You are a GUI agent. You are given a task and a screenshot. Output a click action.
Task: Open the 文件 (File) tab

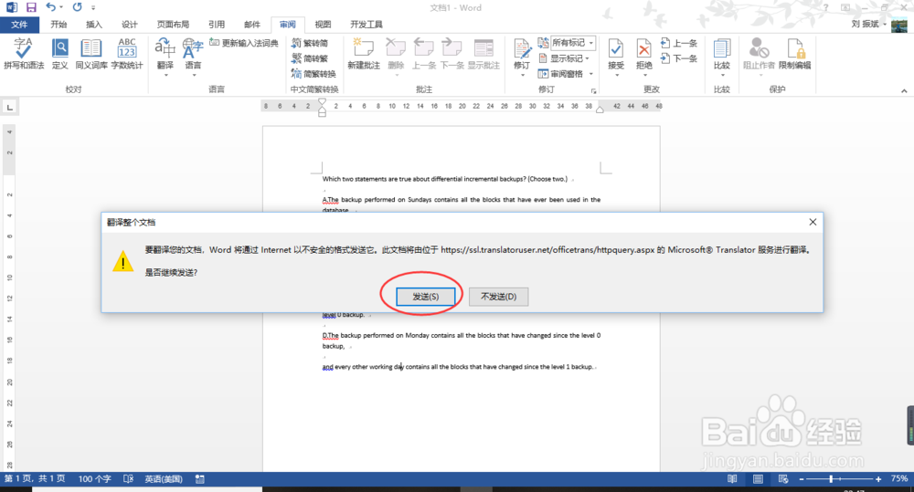pyautogui.click(x=19, y=25)
